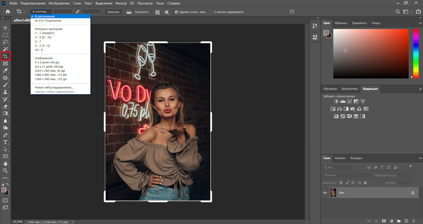Select the Pen tool

point(5,135)
